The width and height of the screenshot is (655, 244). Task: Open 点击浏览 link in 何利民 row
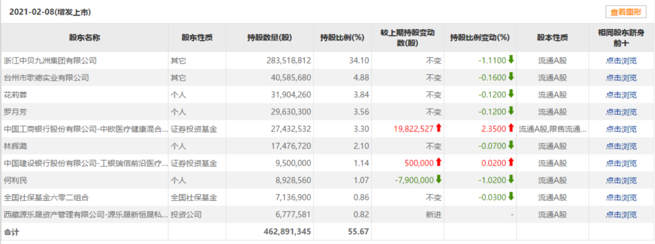[621, 180]
